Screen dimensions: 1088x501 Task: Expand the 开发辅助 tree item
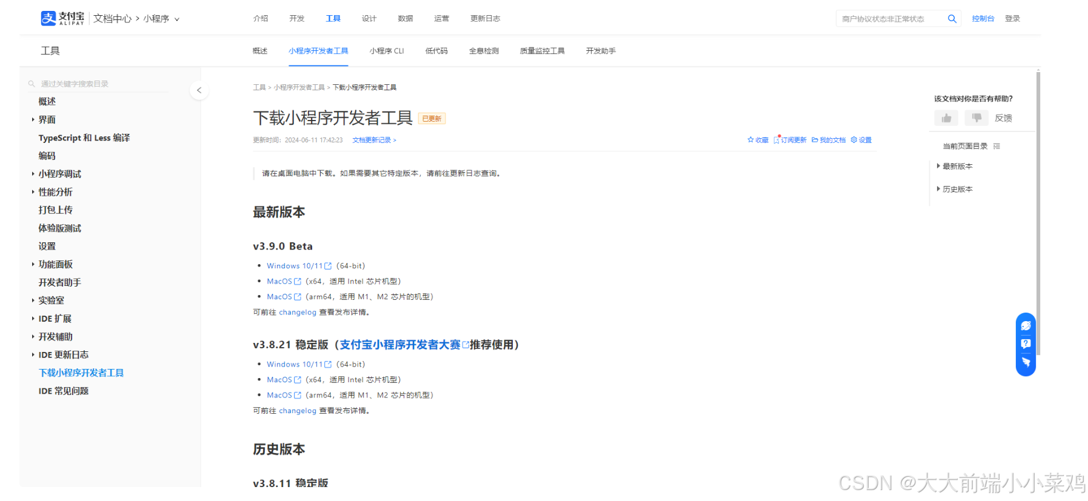(x=33, y=337)
